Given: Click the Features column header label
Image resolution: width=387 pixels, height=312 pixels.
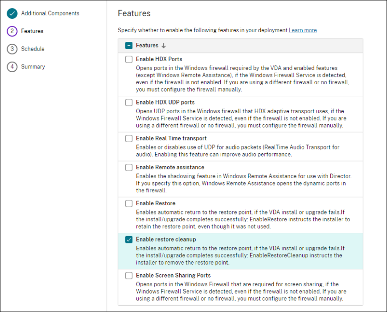Looking at the screenshot, I should coord(147,46).
